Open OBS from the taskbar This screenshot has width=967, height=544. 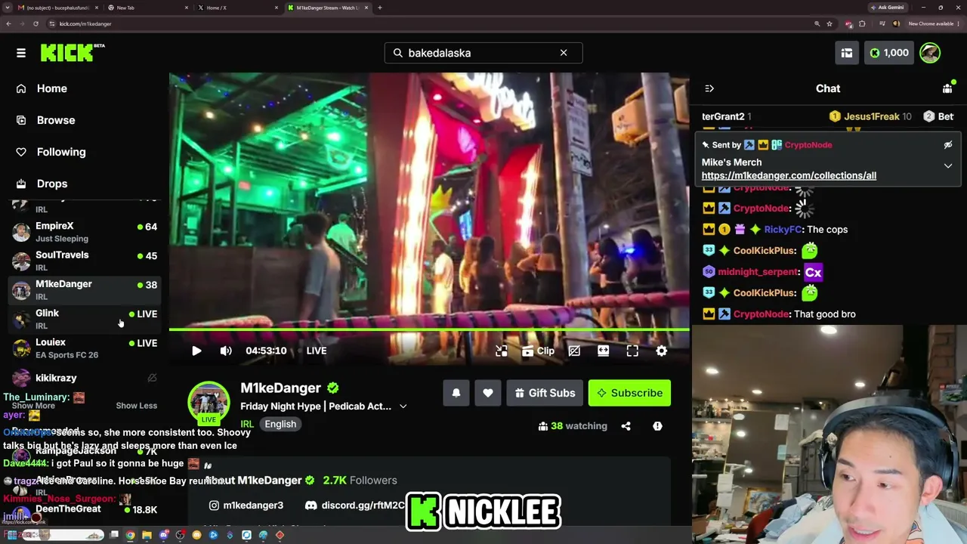coord(180,536)
